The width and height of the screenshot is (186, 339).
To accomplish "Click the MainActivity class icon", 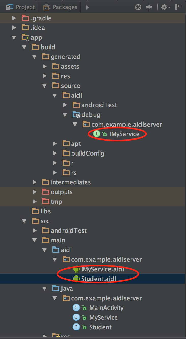I will pos(76,308).
